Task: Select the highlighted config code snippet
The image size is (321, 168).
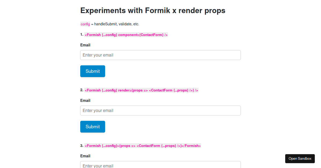Action: click(85, 24)
